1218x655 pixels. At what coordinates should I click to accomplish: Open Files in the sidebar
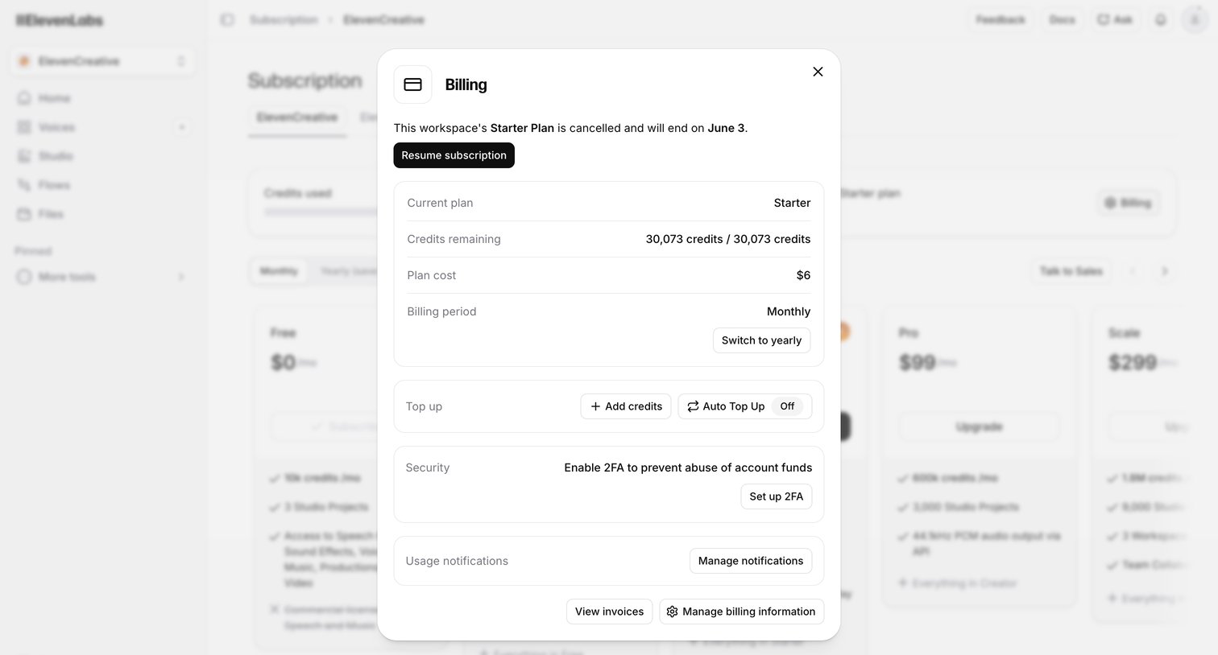[102, 214]
